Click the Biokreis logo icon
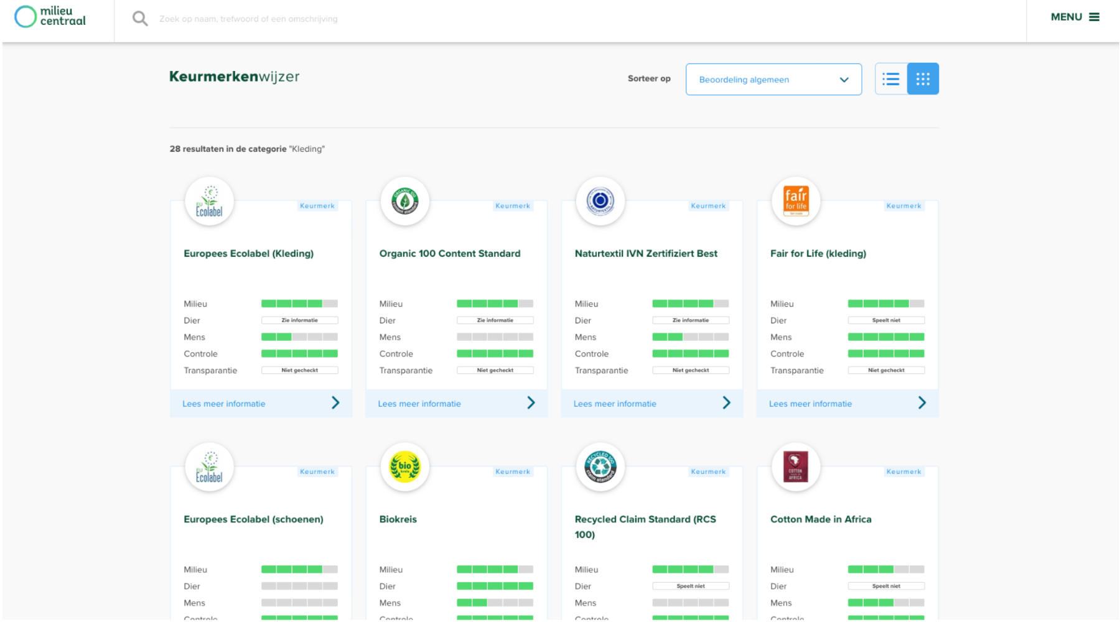The height and width of the screenshot is (622, 1120). (x=405, y=467)
